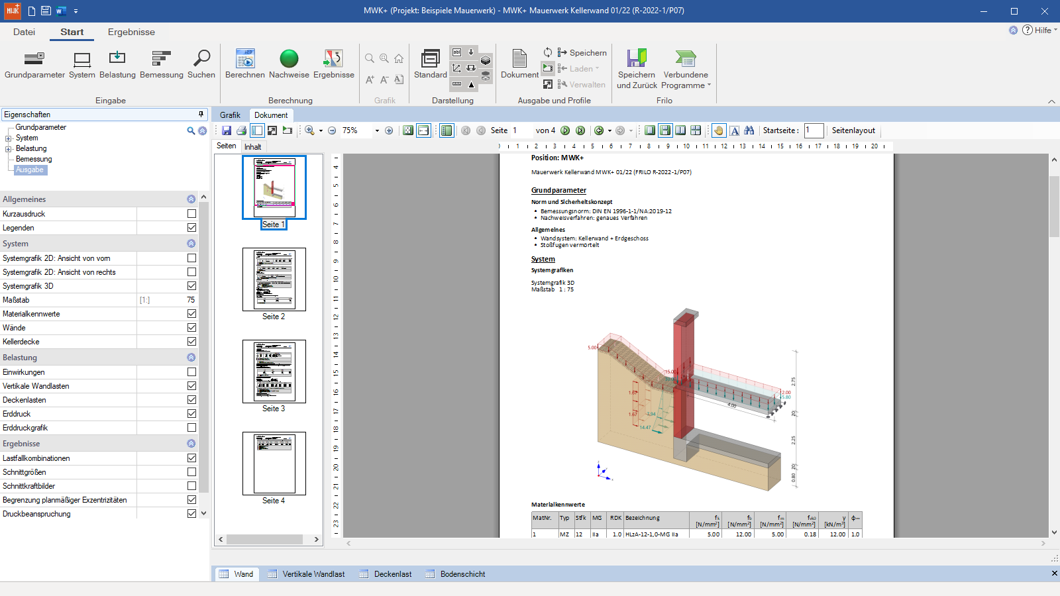Collapse the System properties section
The width and height of the screenshot is (1060, 596).
[191, 244]
